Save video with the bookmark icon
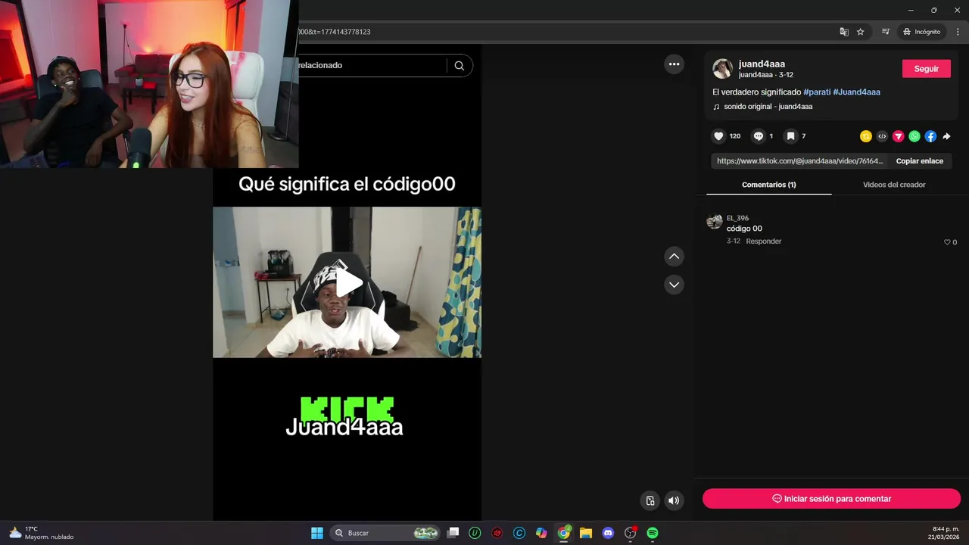Viewport: 969px width, 545px height. pyautogui.click(x=790, y=136)
